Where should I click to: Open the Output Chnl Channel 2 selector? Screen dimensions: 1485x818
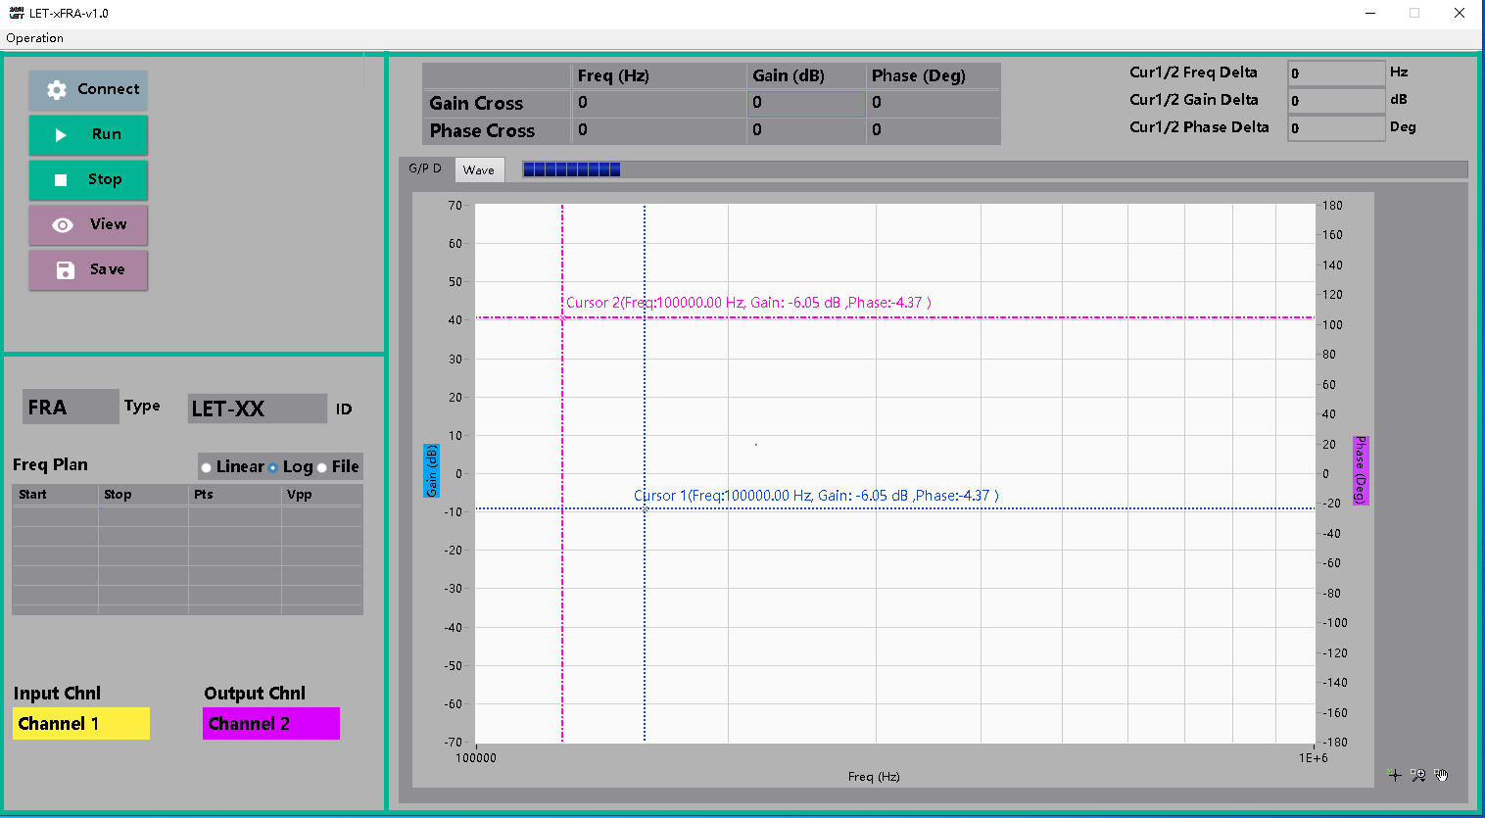271,724
